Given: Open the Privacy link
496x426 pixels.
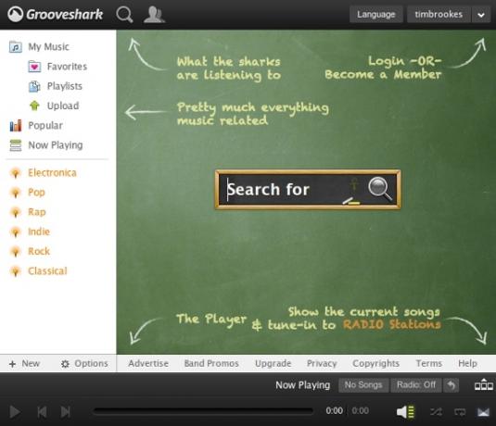Looking at the screenshot, I should click(322, 363).
